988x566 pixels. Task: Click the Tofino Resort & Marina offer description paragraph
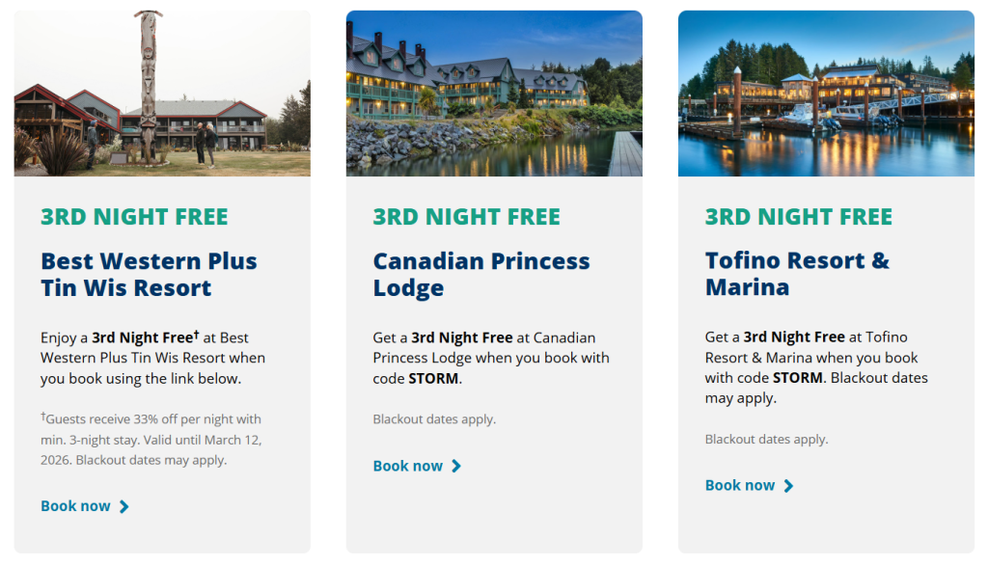tap(816, 367)
